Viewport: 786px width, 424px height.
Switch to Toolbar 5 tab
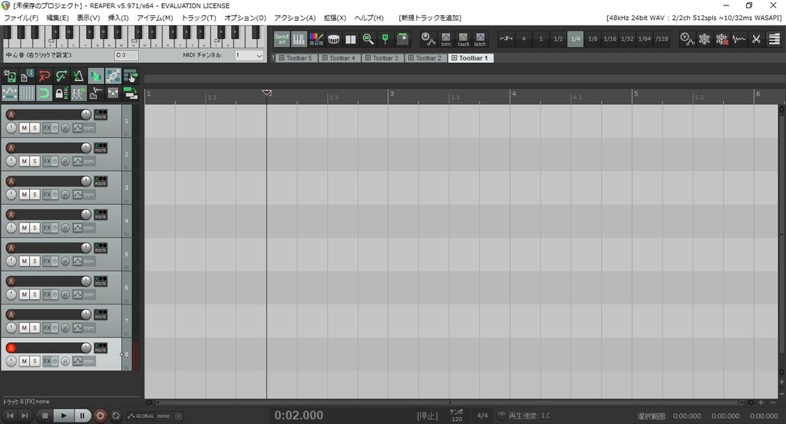pyautogui.click(x=296, y=58)
